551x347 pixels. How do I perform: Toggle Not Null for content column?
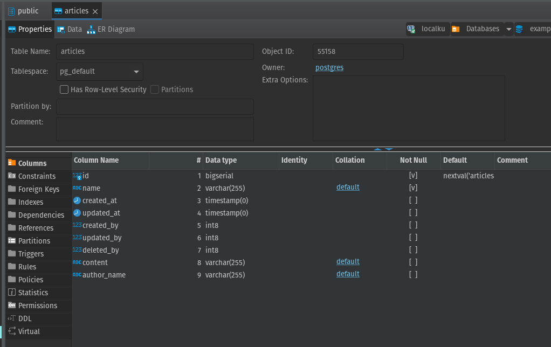[x=413, y=262]
